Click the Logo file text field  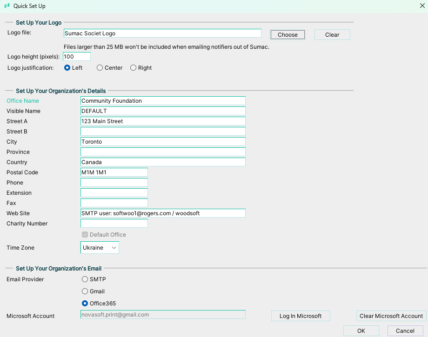pyautogui.click(x=162, y=33)
